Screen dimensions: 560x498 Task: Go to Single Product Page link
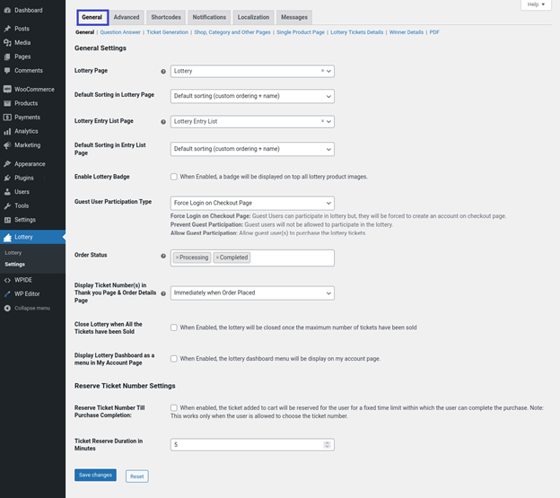coord(301,32)
